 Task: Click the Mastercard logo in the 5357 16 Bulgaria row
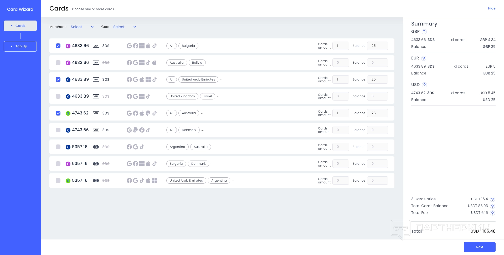[96, 164]
